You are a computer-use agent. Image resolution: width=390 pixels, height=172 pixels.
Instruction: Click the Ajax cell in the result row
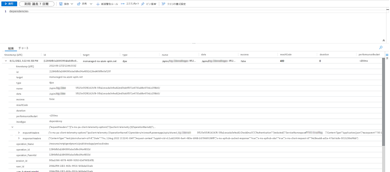[x=125, y=61]
